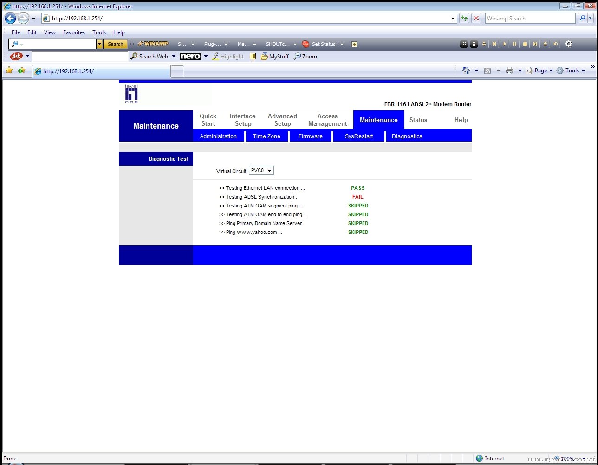Click the yellow Search button on Winamp toolbar
This screenshot has width=598, height=465.
click(x=116, y=44)
